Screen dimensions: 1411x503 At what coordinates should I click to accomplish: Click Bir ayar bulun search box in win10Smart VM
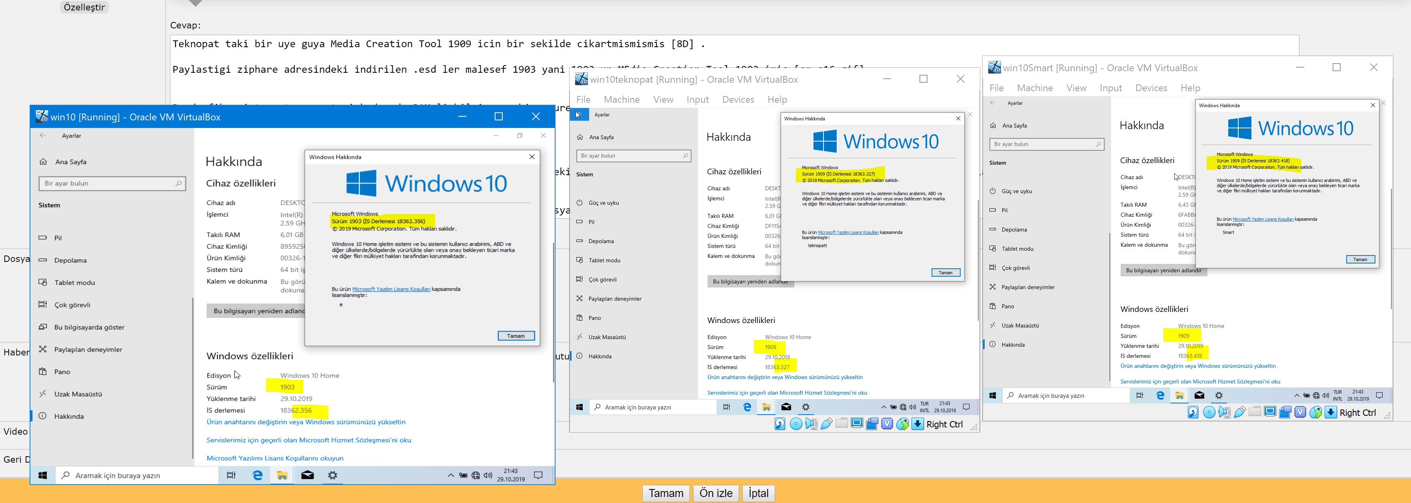pos(1047,144)
